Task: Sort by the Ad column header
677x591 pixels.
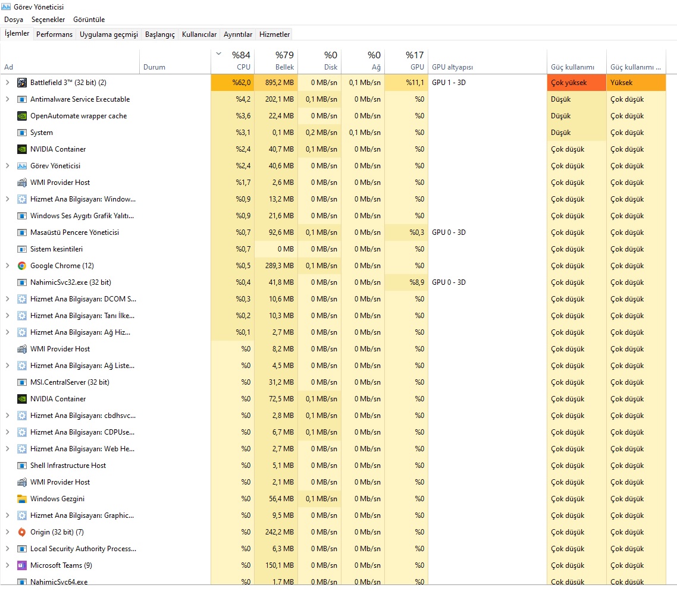Action: coord(70,61)
